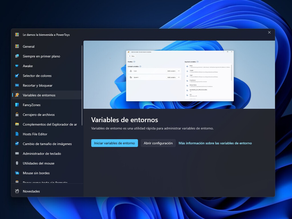Image resolution: width=292 pixels, height=219 pixels.
Task: Click the Administrador de teclado keyboard icon
Action: tap(17, 153)
